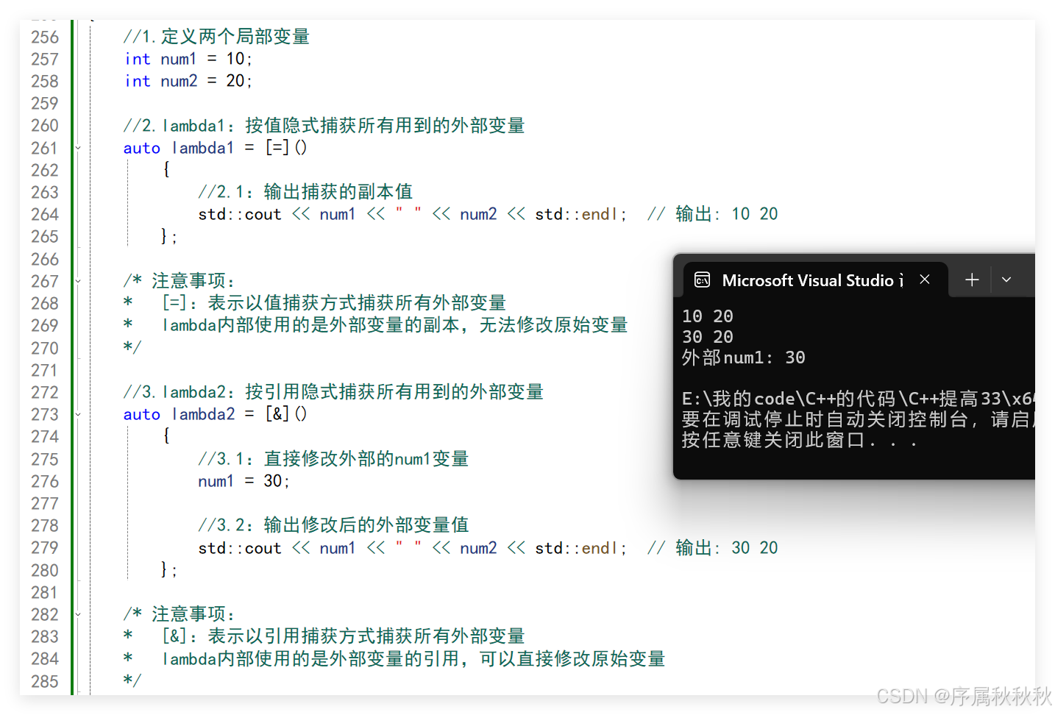Click console output line '10 20'

708,316
